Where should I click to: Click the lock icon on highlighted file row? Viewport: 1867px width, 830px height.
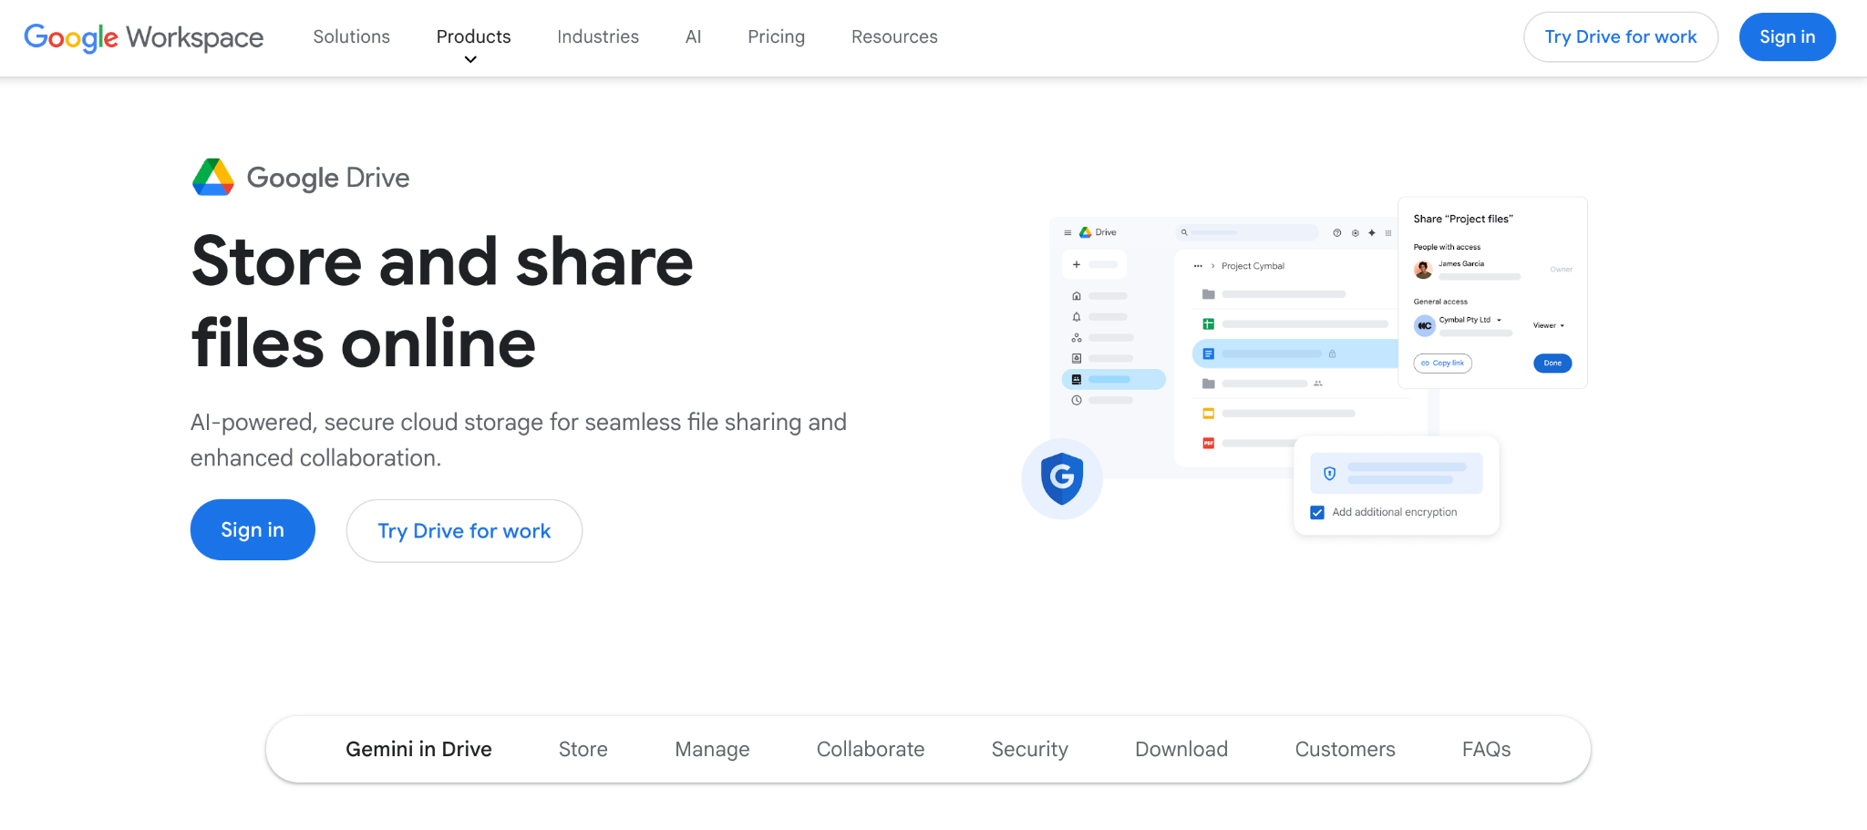[x=1332, y=354]
